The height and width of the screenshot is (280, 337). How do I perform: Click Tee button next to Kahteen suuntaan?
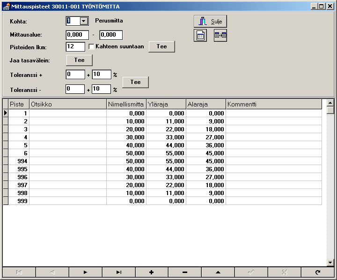tap(161, 46)
